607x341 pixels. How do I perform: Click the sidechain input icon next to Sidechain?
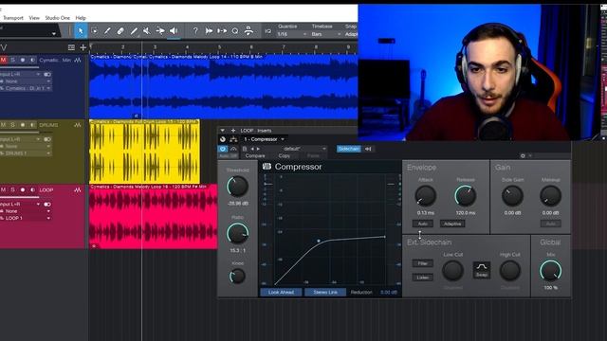[368, 149]
